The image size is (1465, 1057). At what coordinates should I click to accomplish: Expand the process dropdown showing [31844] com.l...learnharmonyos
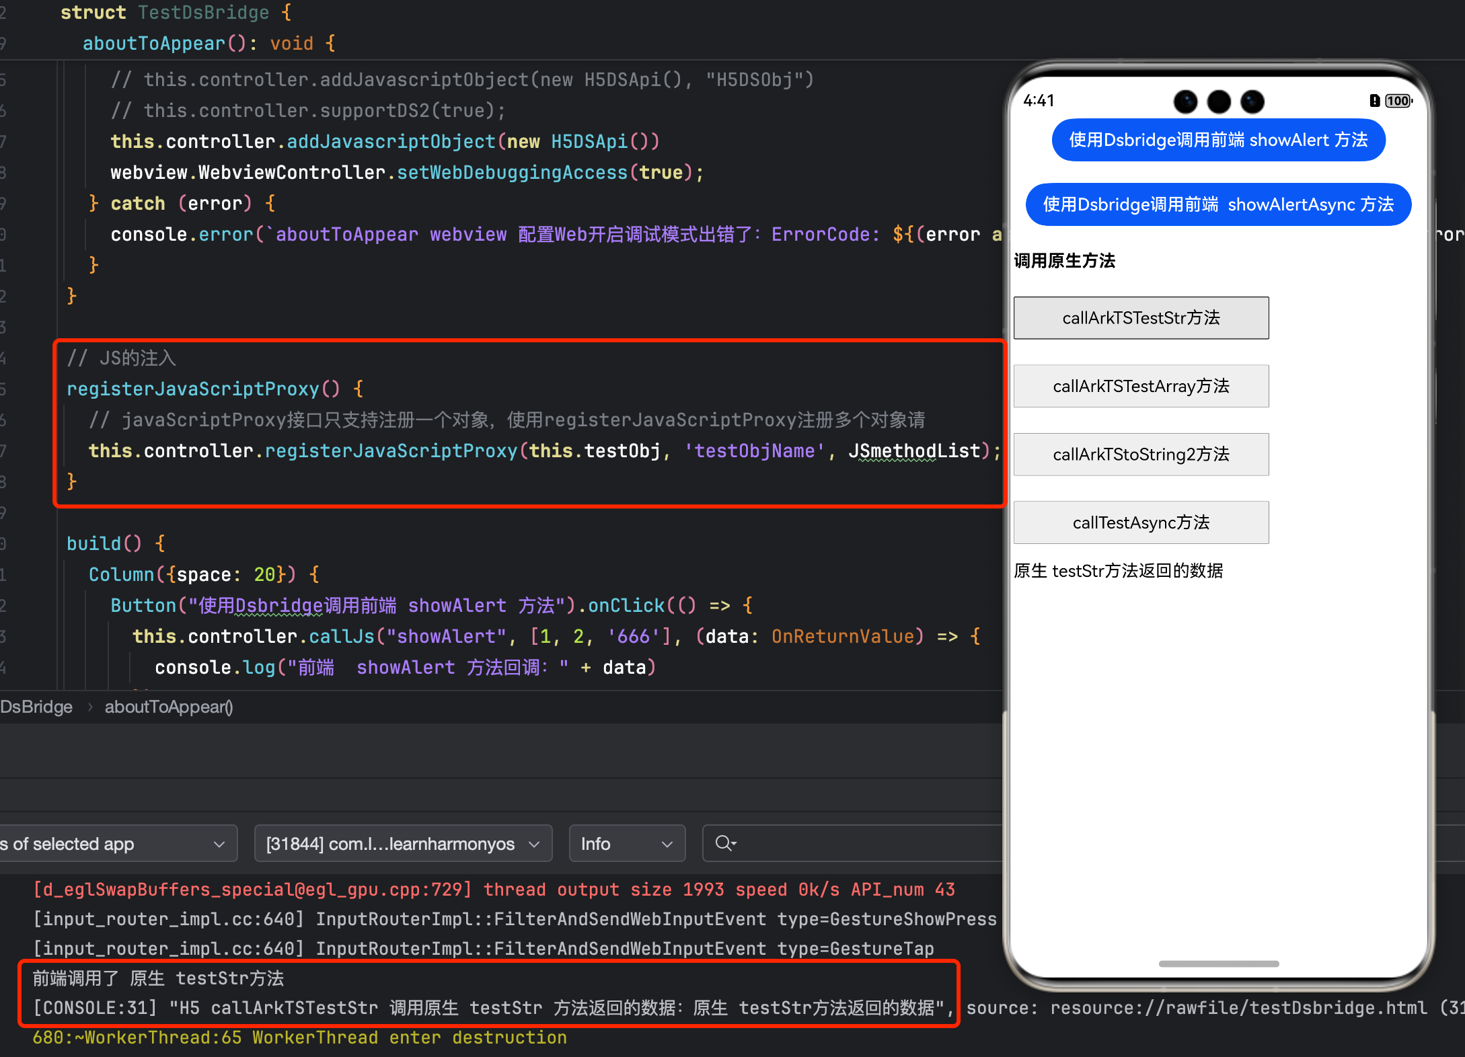[x=403, y=843]
